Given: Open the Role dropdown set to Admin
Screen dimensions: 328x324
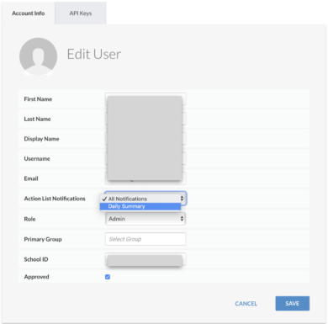Looking at the screenshot, I should pos(145,219).
